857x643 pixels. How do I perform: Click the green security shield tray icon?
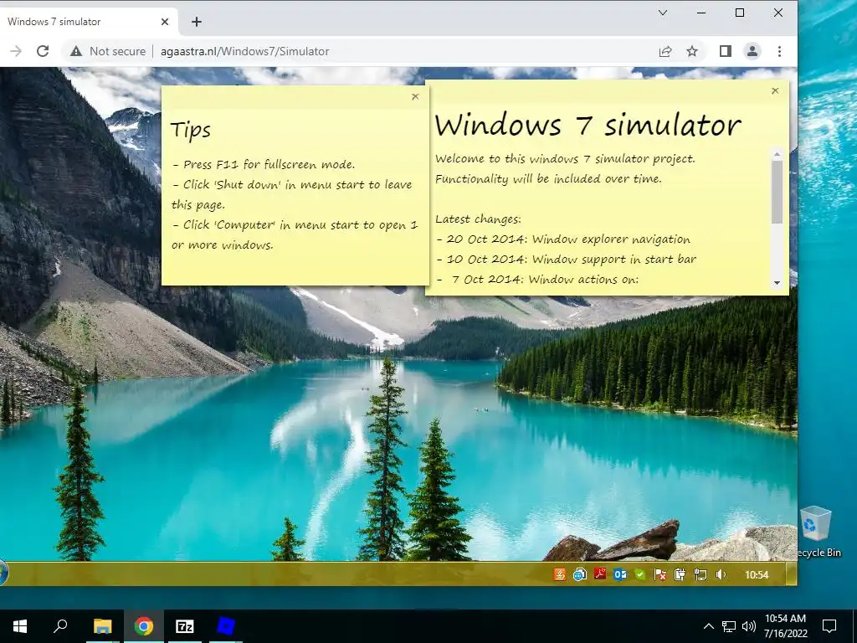tap(640, 574)
